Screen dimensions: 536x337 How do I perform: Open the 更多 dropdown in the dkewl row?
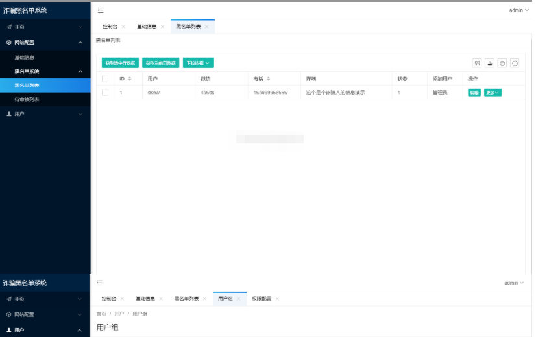493,93
